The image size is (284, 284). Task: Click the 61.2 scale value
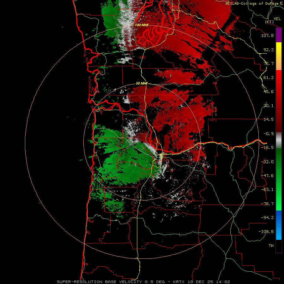tap(269, 78)
